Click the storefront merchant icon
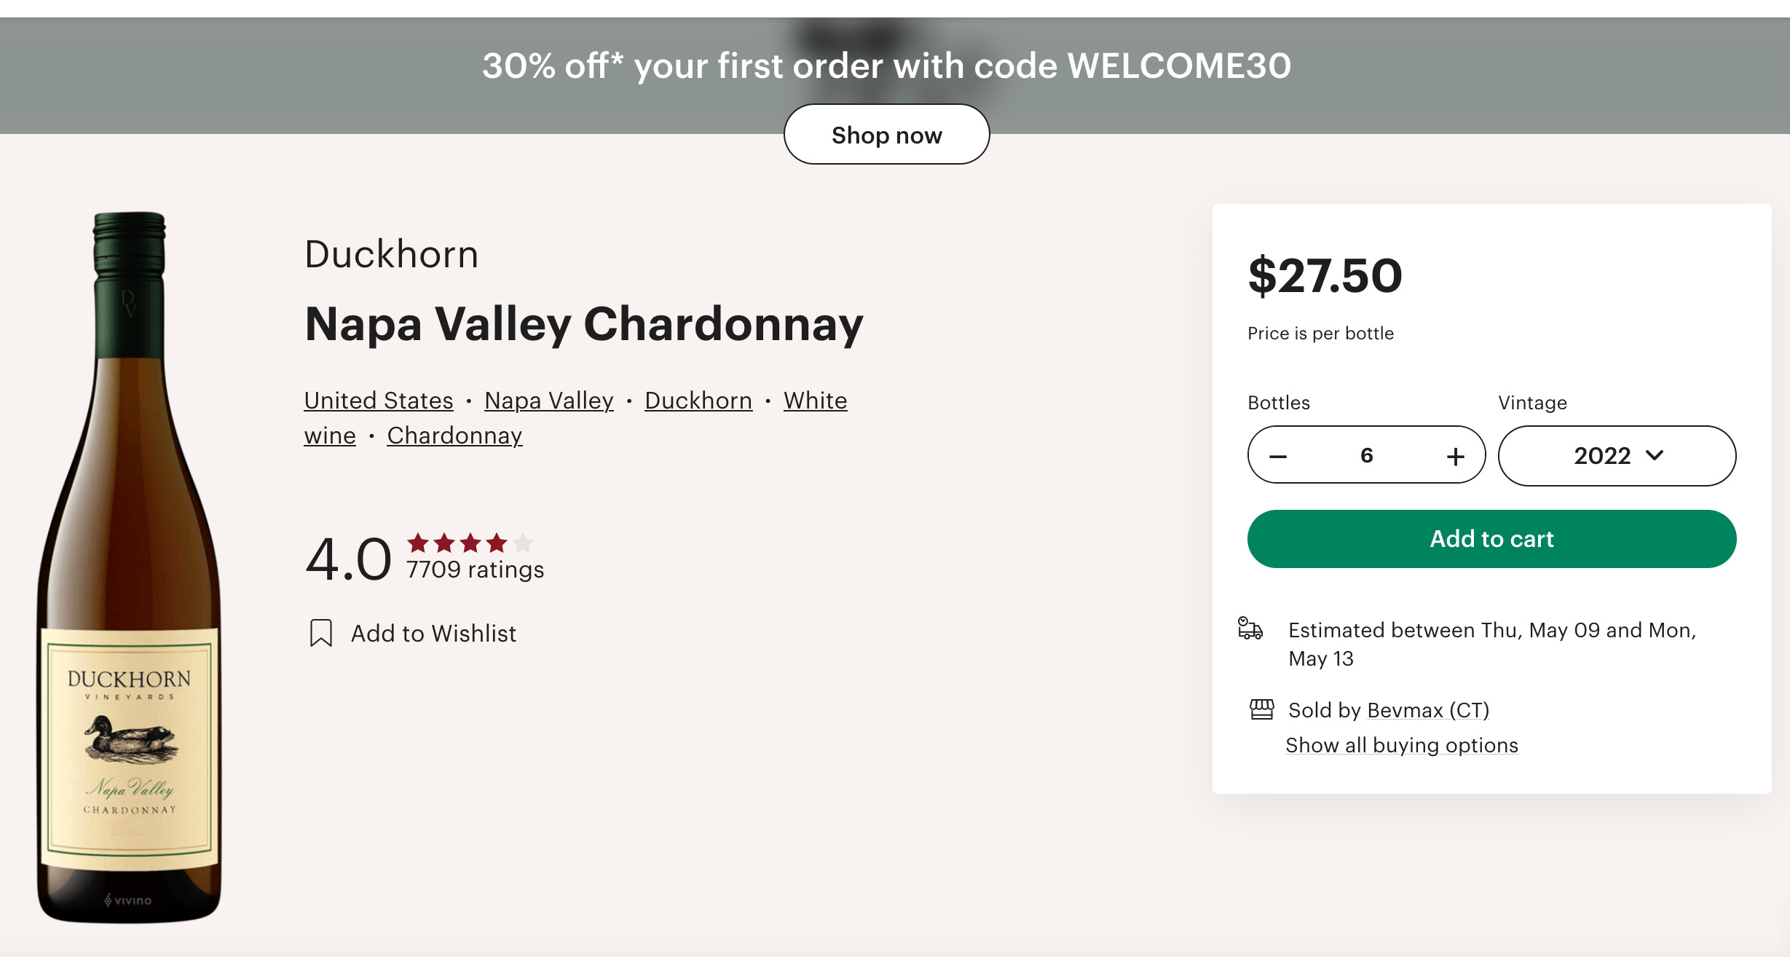 click(1261, 709)
